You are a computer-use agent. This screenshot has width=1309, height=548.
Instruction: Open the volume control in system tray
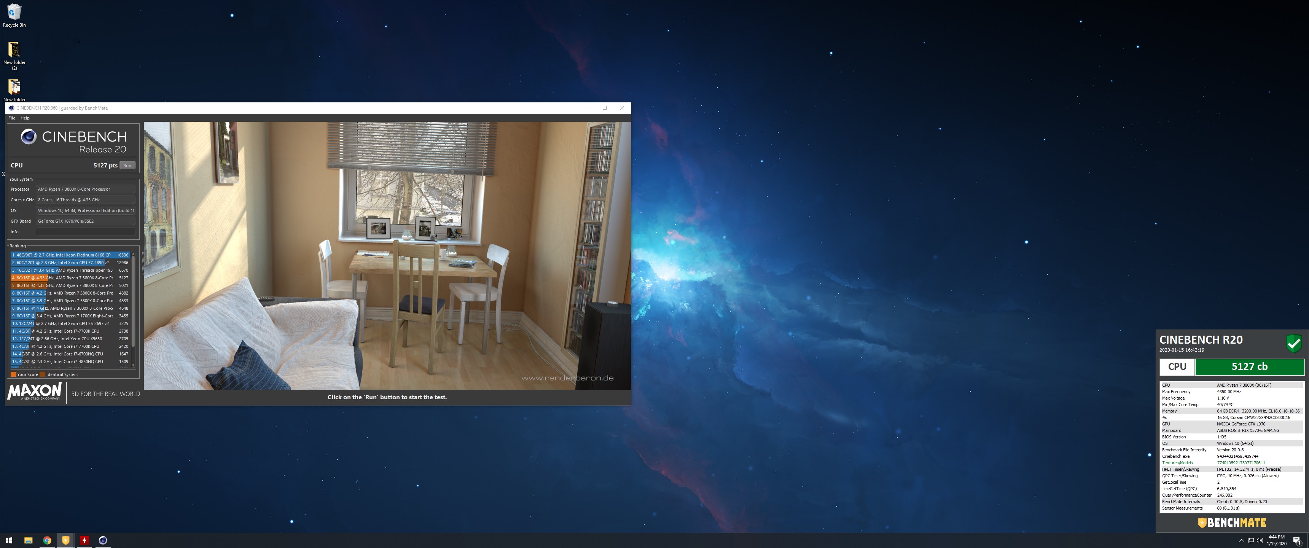[1260, 540]
